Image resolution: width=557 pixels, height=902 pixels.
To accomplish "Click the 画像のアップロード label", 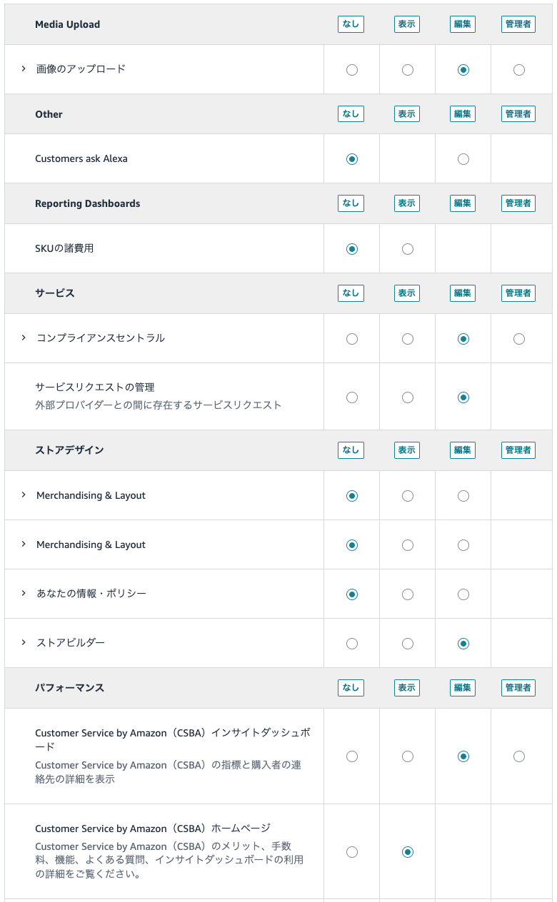I will point(81,69).
